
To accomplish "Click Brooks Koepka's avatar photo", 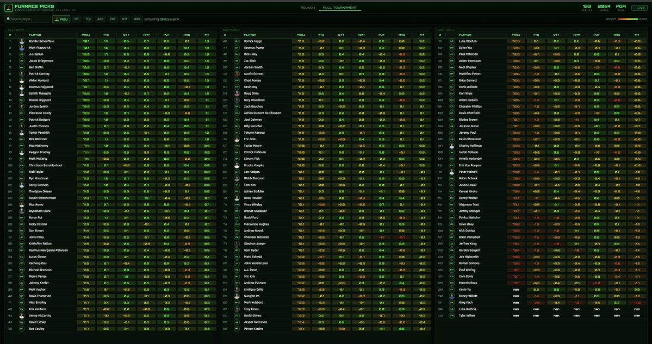I will (x=237, y=165).
